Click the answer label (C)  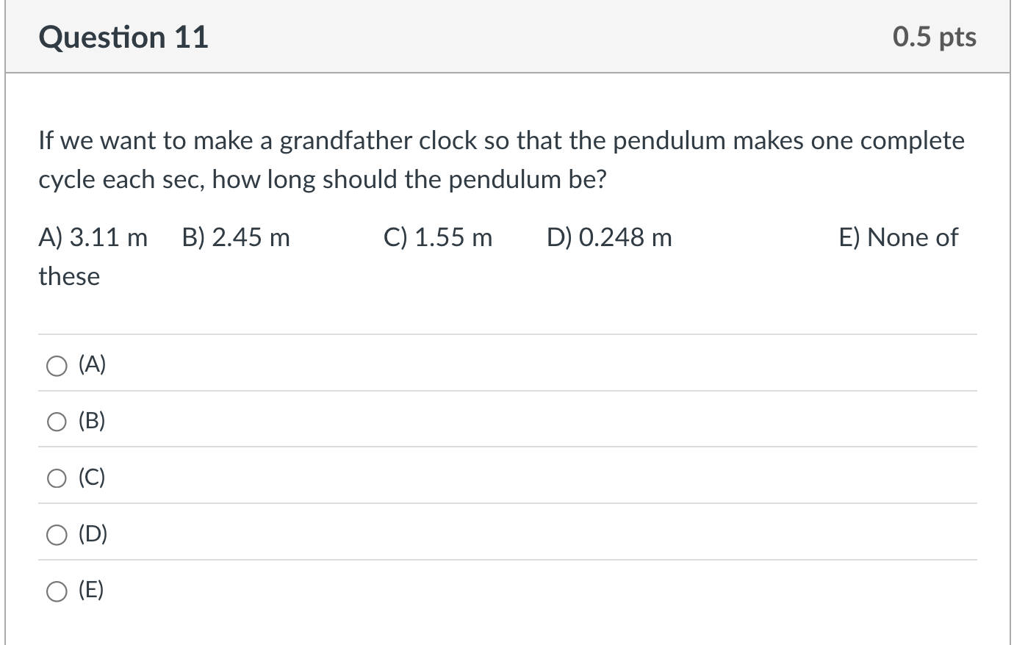click(92, 477)
